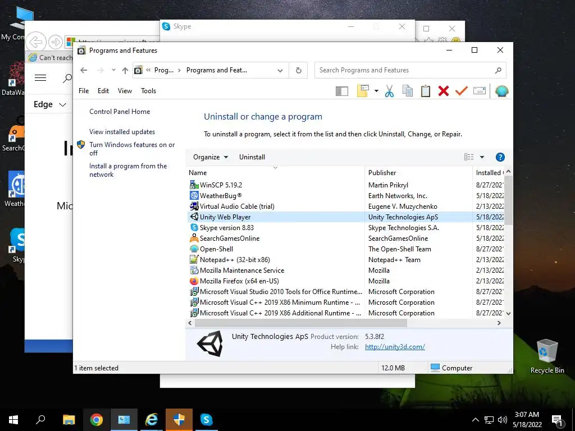Image resolution: width=575 pixels, height=431 pixels.
Task: Open Internet Explorer from the taskbar
Action: [x=152, y=420]
